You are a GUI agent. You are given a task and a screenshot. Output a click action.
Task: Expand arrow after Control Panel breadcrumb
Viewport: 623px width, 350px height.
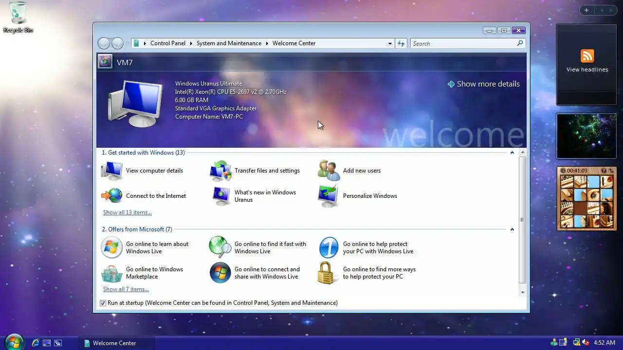point(191,43)
